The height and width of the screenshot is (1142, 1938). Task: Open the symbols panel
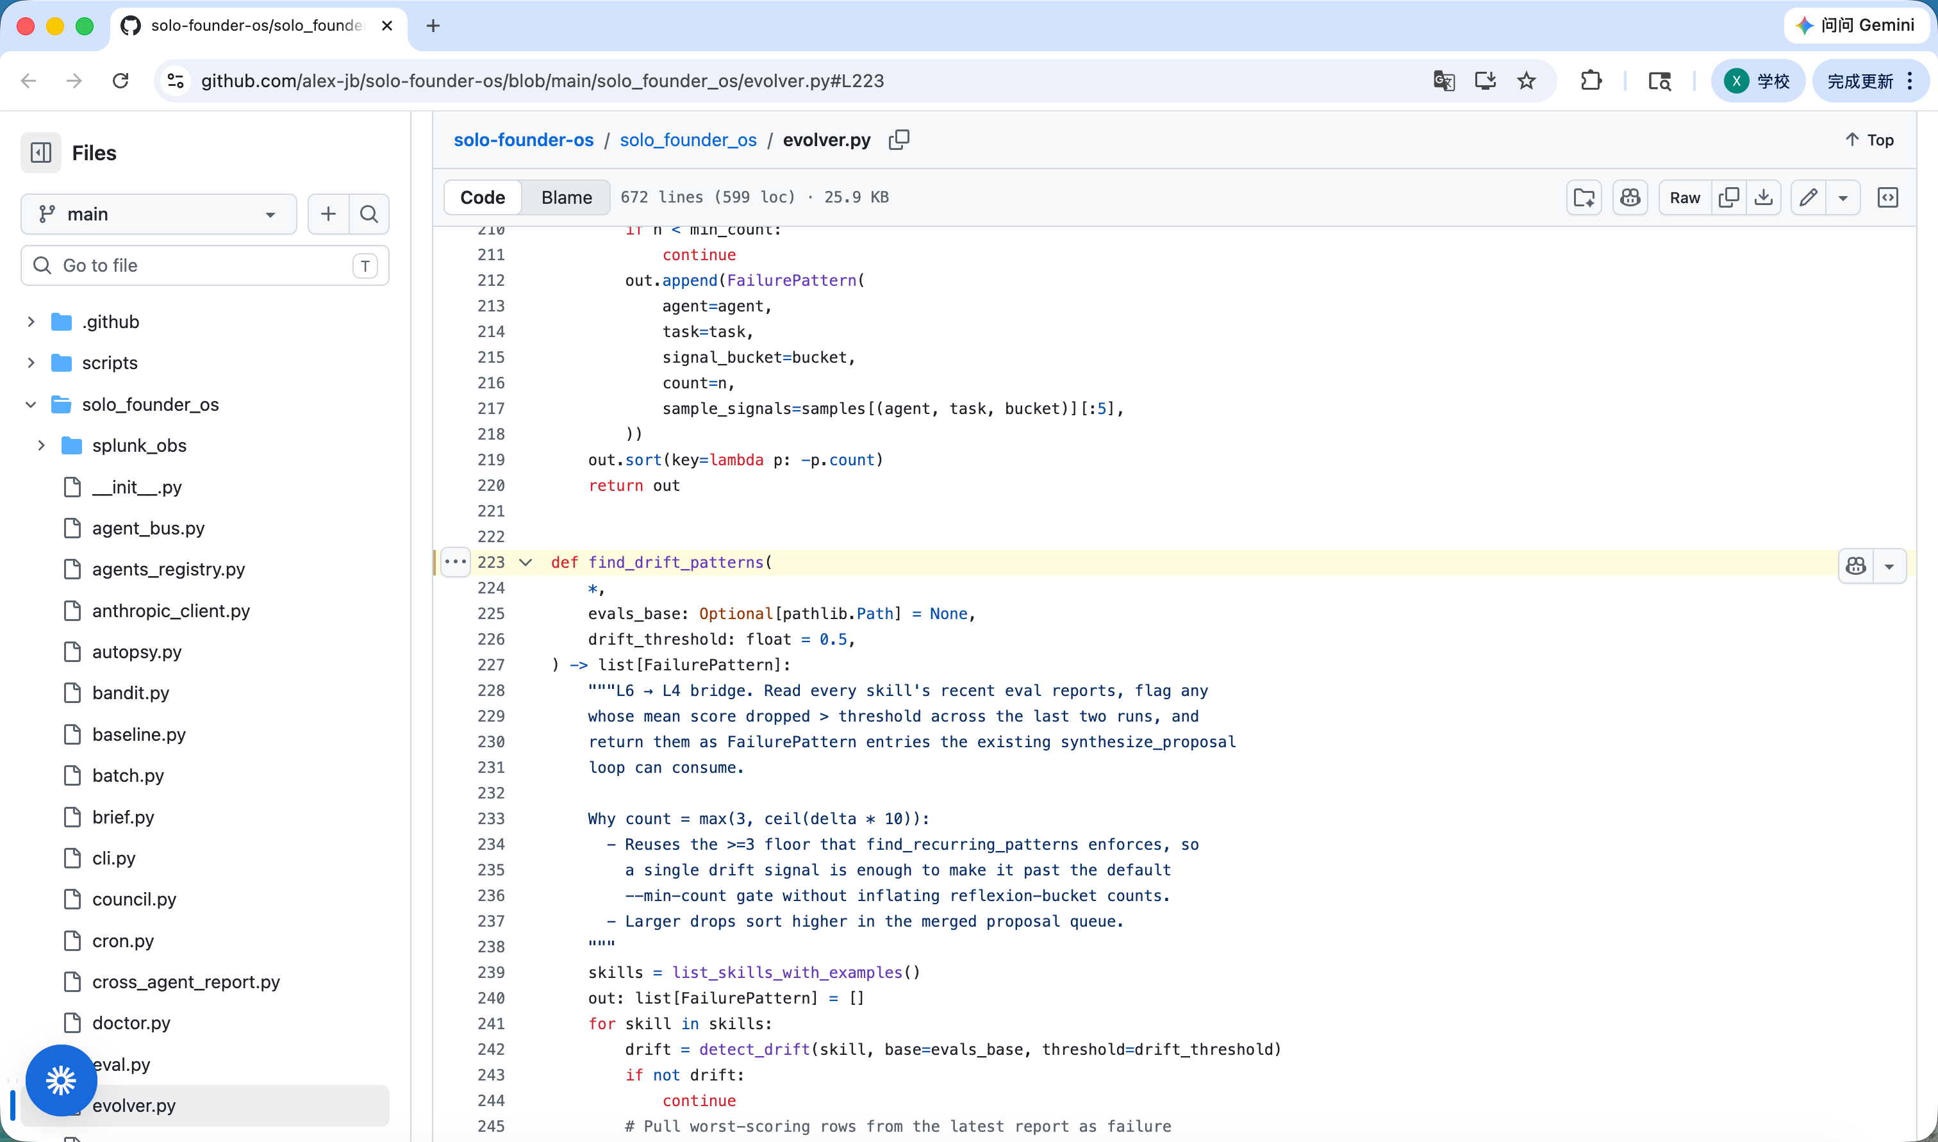(1888, 198)
